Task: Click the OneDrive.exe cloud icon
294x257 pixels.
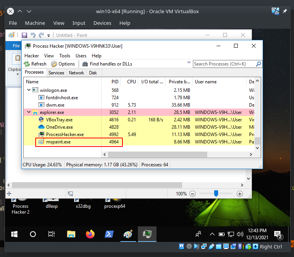Action: point(41,127)
